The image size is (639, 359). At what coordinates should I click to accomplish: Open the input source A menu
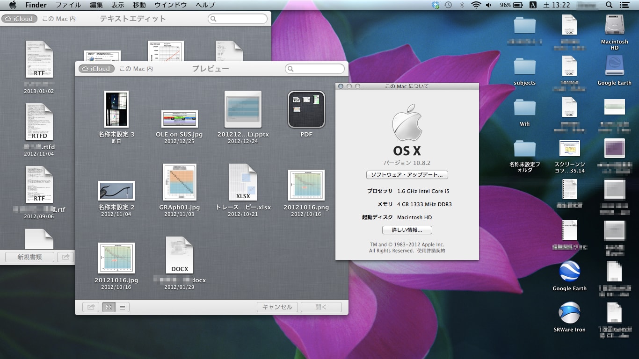click(x=533, y=5)
